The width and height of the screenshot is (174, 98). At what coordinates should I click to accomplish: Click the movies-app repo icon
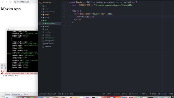coord(41,3)
